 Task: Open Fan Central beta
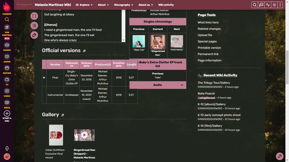click(7, 32)
